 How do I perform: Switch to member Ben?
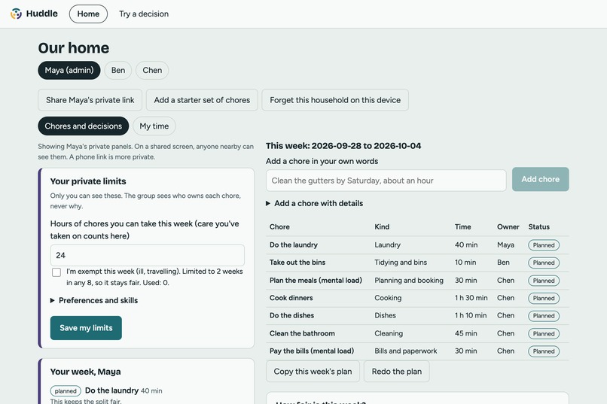coord(118,71)
